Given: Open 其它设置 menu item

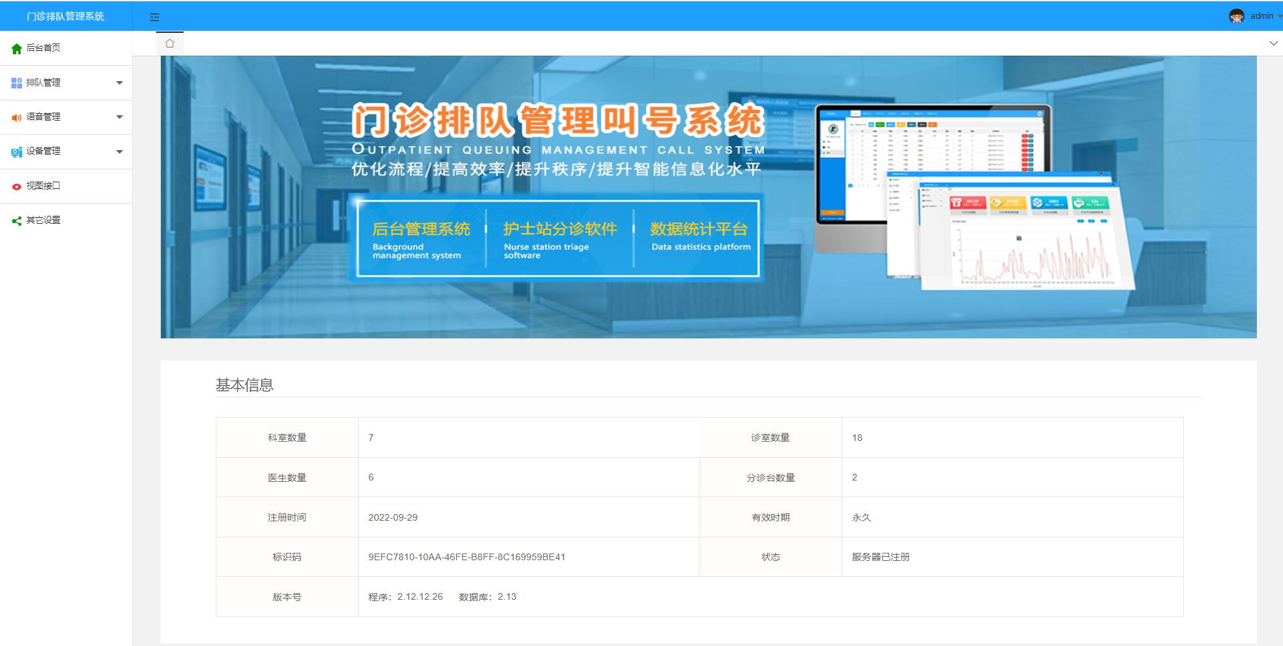Looking at the screenshot, I should (44, 220).
